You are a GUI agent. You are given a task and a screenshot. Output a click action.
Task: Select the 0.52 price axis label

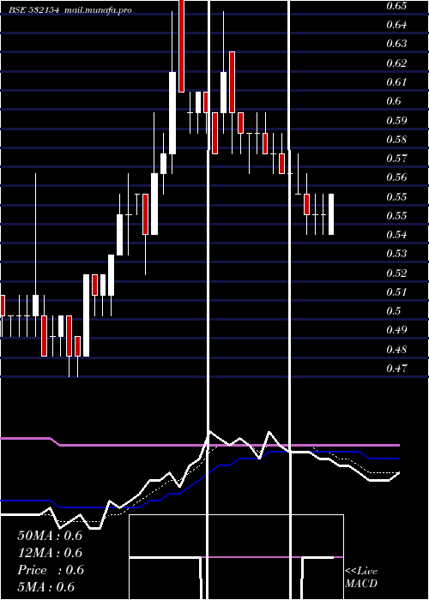tap(396, 273)
